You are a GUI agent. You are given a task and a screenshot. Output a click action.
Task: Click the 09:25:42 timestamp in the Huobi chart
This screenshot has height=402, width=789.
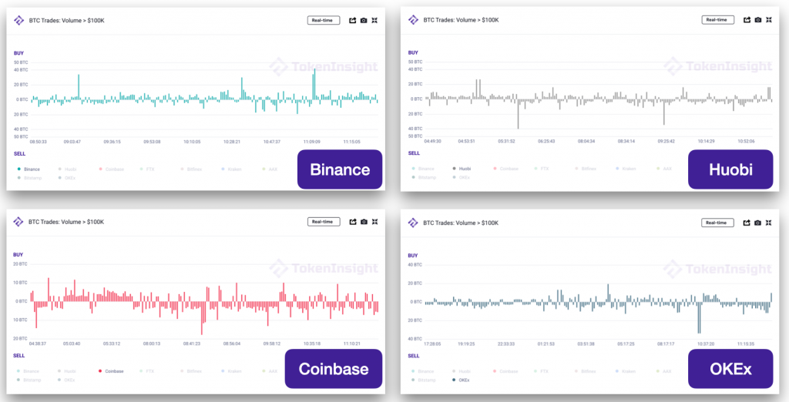pos(666,142)
